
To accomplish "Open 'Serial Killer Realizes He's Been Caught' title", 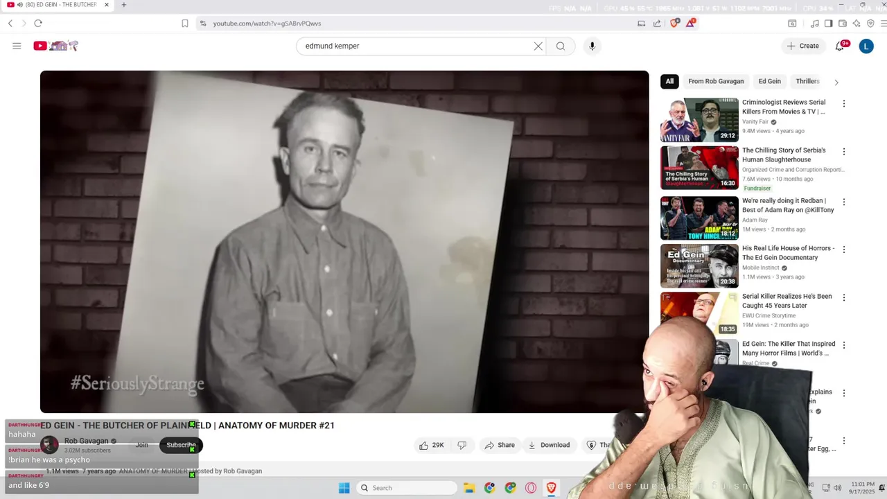I will click(787, 301).
